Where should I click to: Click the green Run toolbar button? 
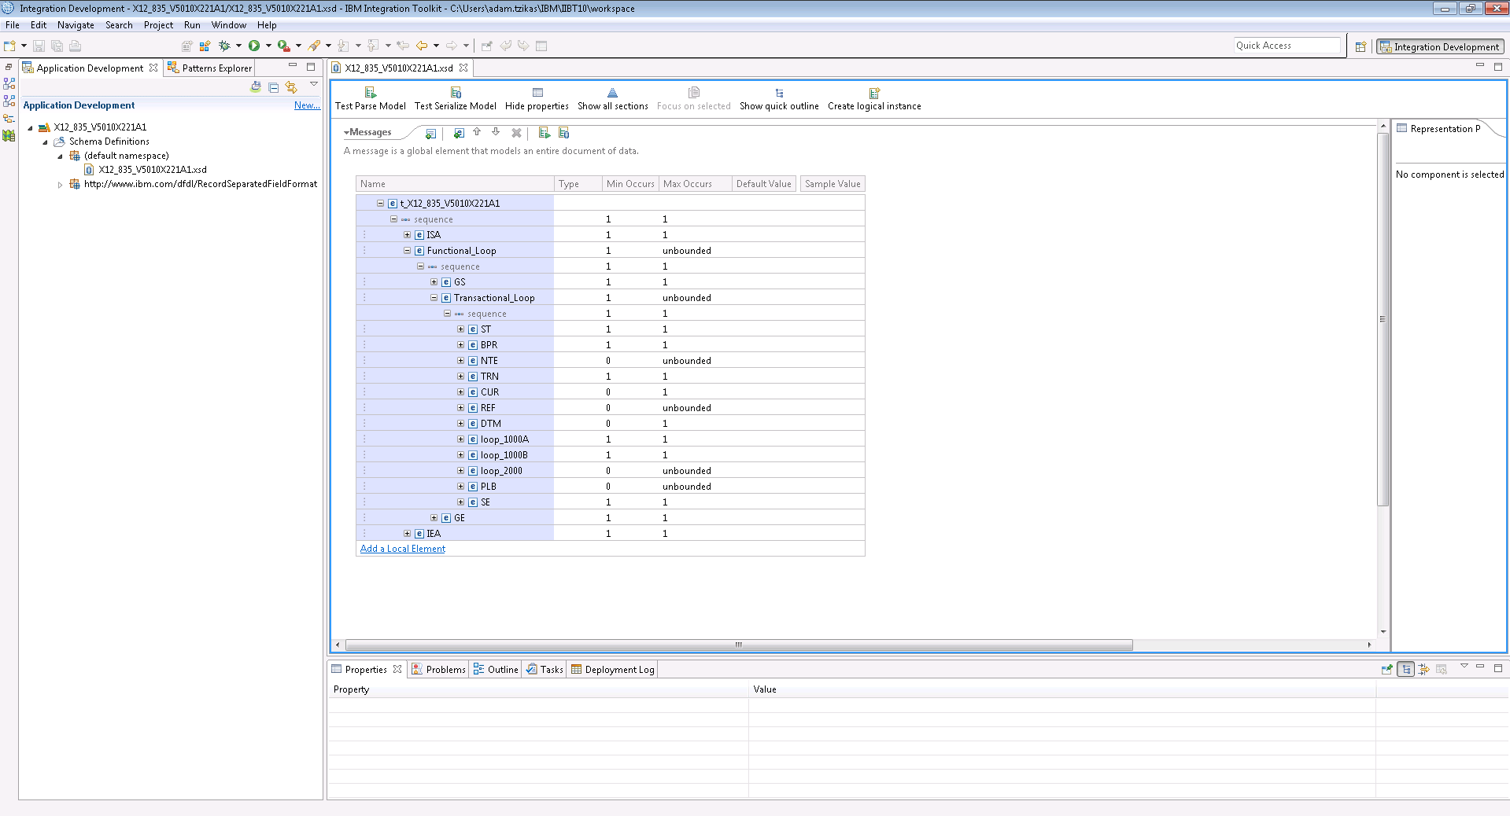point(254,46)
